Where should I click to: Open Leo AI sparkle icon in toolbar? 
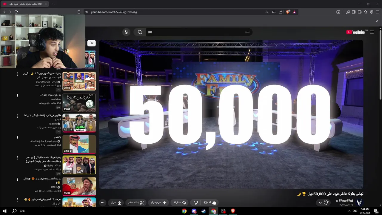[366, 12]
